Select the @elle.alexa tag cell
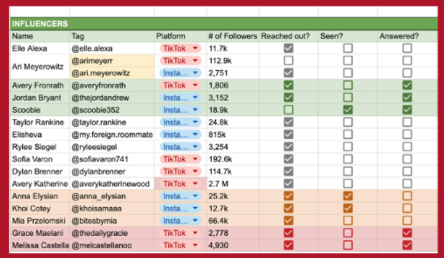Viewport: 444px width, 258px height. 112,48
